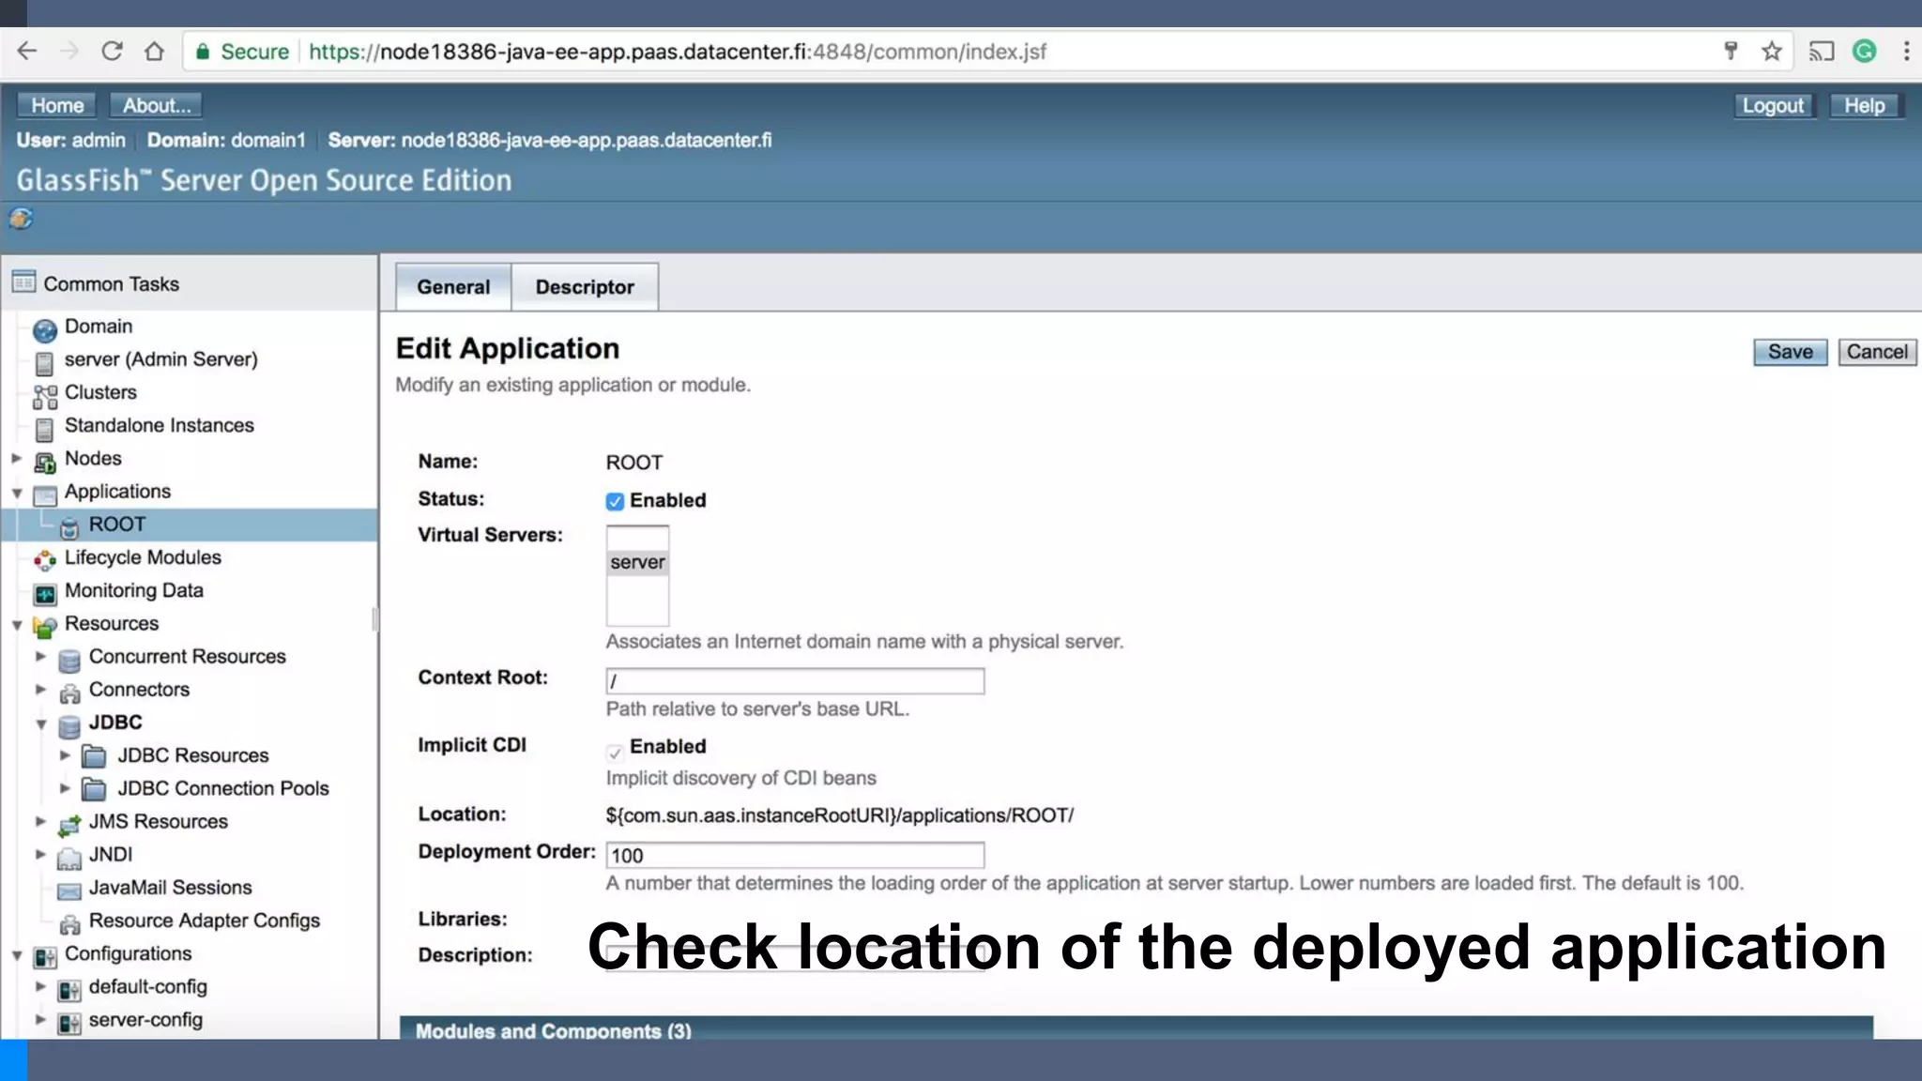Open JDBC Connection Pools tree item
The height and width of the screenshot is (1081, 1922).
pyautogui.click(x=223, y=788)
